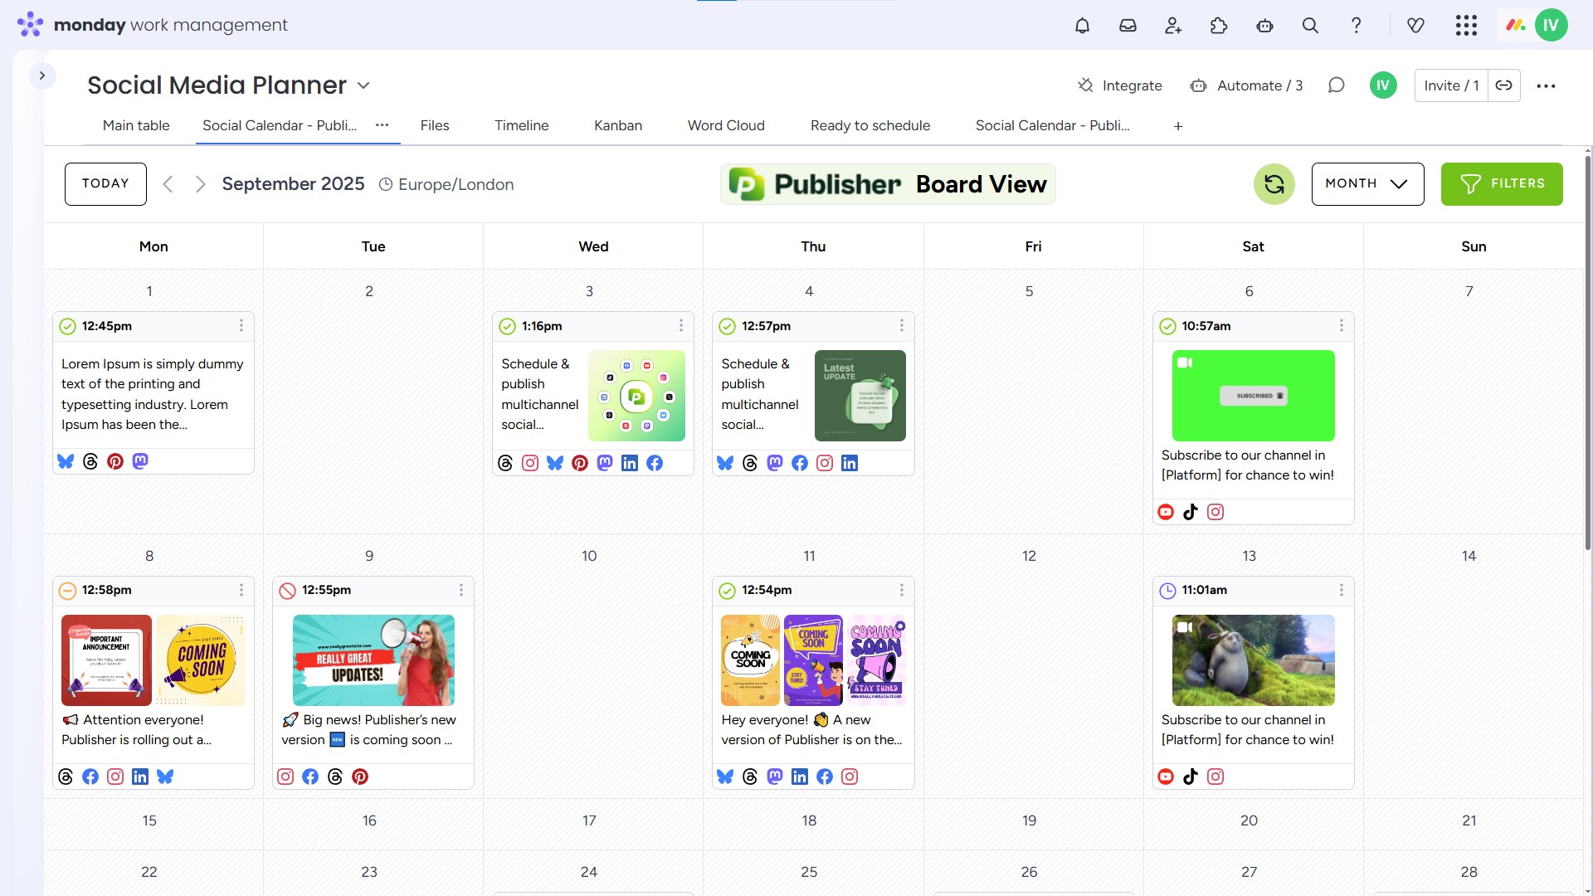Click the search magnifier icon

(x=1310, y=26)
